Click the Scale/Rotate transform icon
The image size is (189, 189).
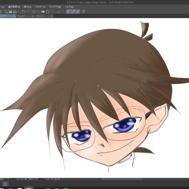pyautogui.click(x=48, y=12)
